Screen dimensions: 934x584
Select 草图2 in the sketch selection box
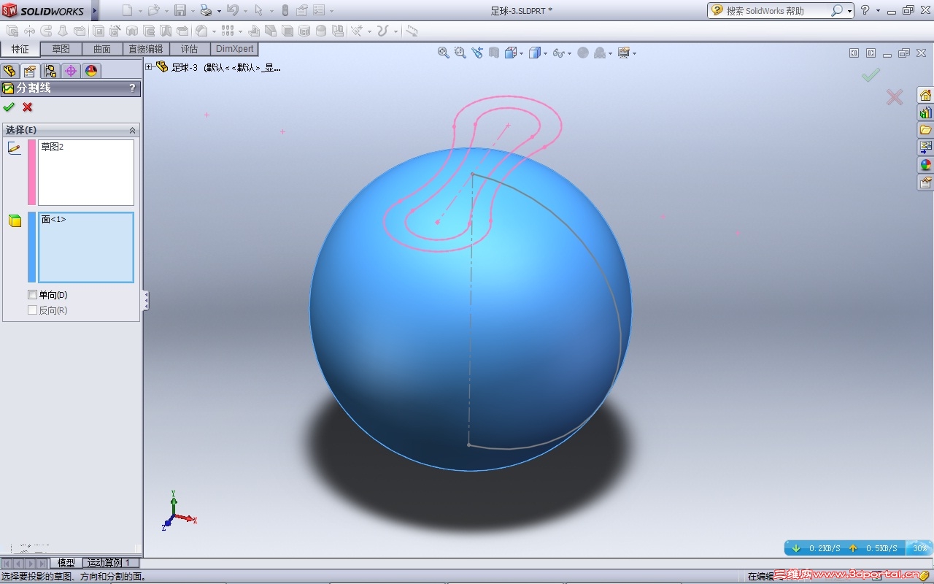pos(53,147)
